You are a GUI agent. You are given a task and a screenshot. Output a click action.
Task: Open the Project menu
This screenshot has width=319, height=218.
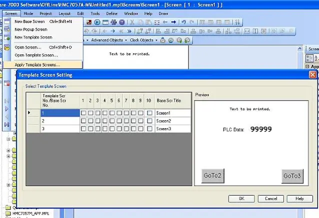pyautogui.click(x=45, y=13)
